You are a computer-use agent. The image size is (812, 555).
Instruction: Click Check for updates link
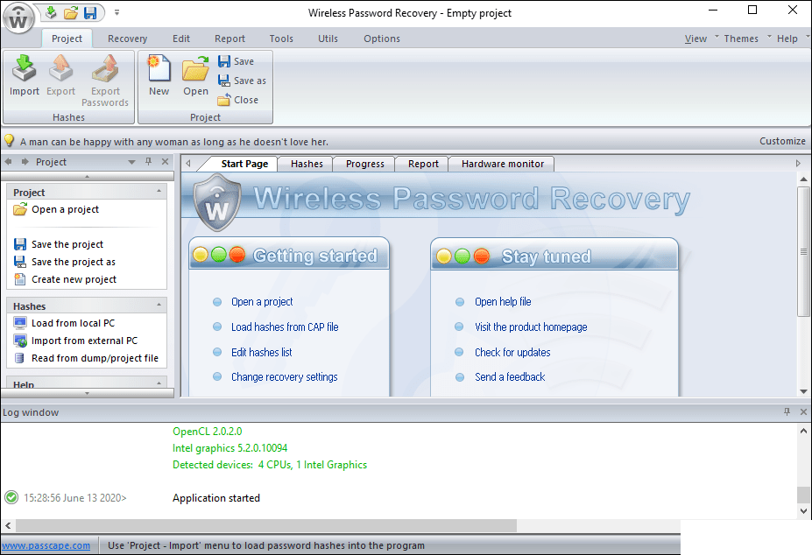point(512,352)
